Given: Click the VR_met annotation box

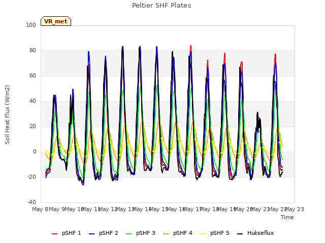Looking at the screenshot, I should click(56, 21).
